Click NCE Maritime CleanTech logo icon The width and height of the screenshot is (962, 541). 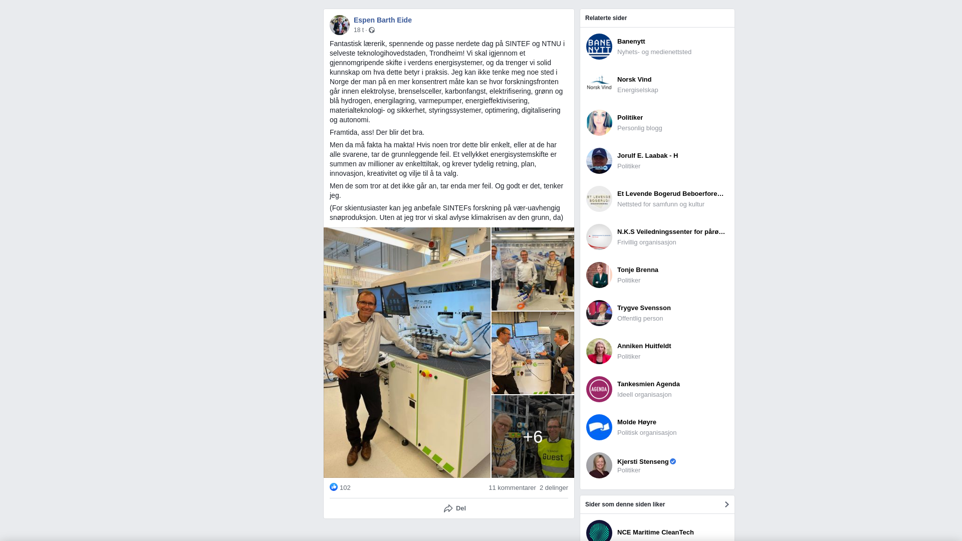tap(599, 530)
